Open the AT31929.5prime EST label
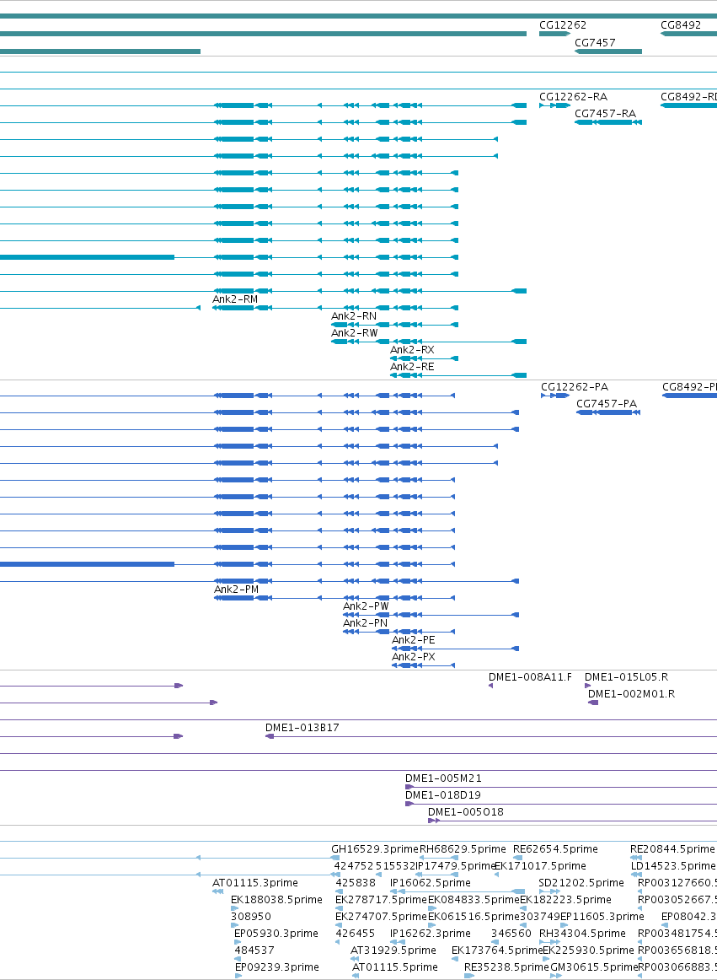The image size is (717, 980). tap(393, 950)
